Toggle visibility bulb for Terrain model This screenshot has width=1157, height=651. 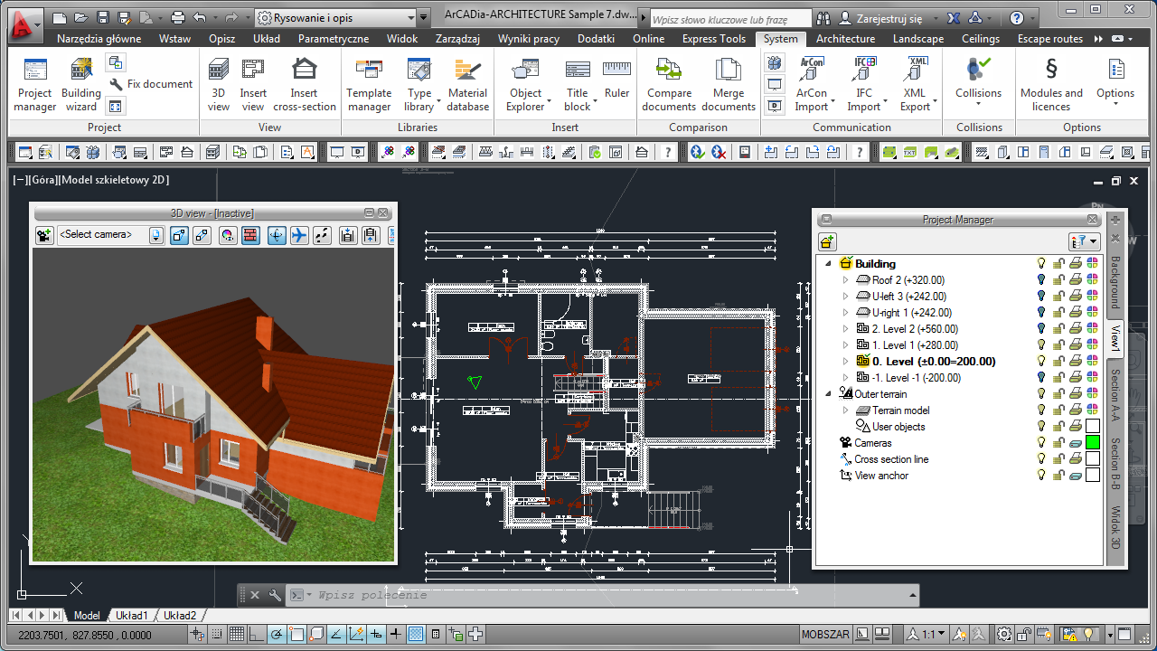(x=1041, y=410)
